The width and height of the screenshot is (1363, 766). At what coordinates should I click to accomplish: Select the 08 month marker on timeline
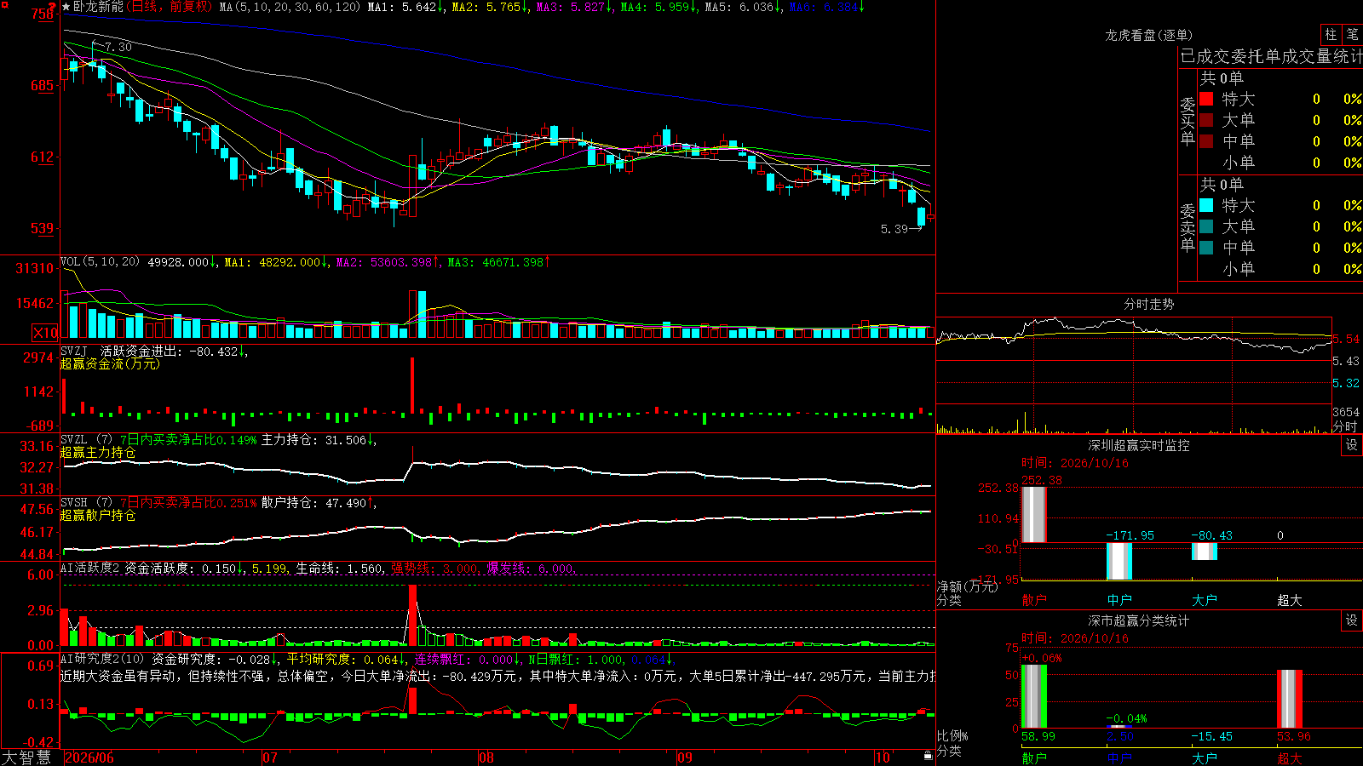point(486,757)
